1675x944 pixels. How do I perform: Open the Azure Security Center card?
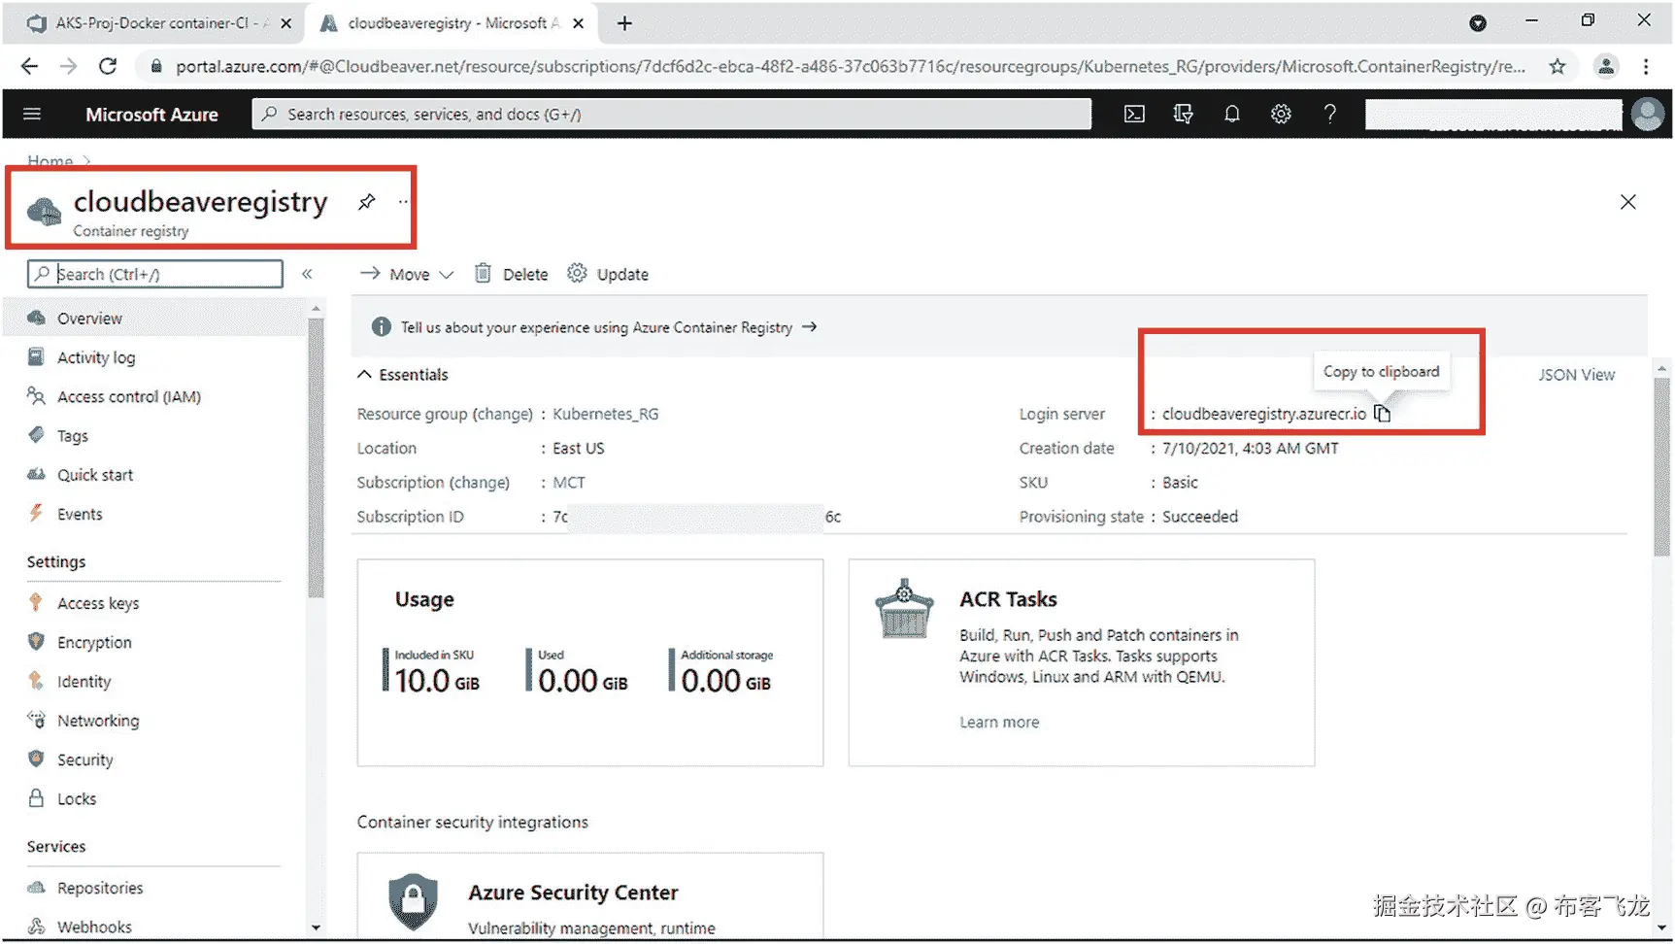click(590, 896)
